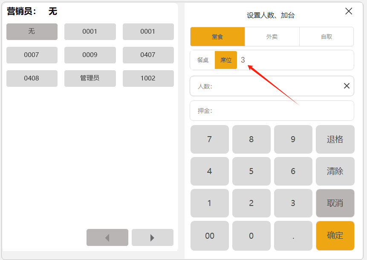The width and height of the screenshot is (367, 260).
Task: Toggle to 餐桌 table mode
Action: pos(203,60)
